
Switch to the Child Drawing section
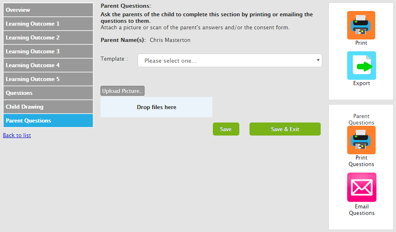[48, 107]
